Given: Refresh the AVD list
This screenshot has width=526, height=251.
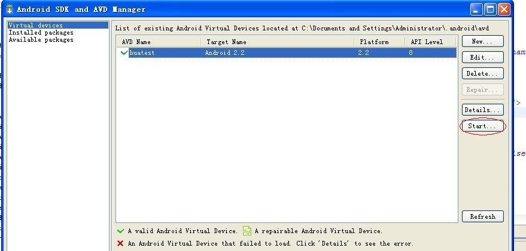Looking at the screenshot, I should coord(483,216).
